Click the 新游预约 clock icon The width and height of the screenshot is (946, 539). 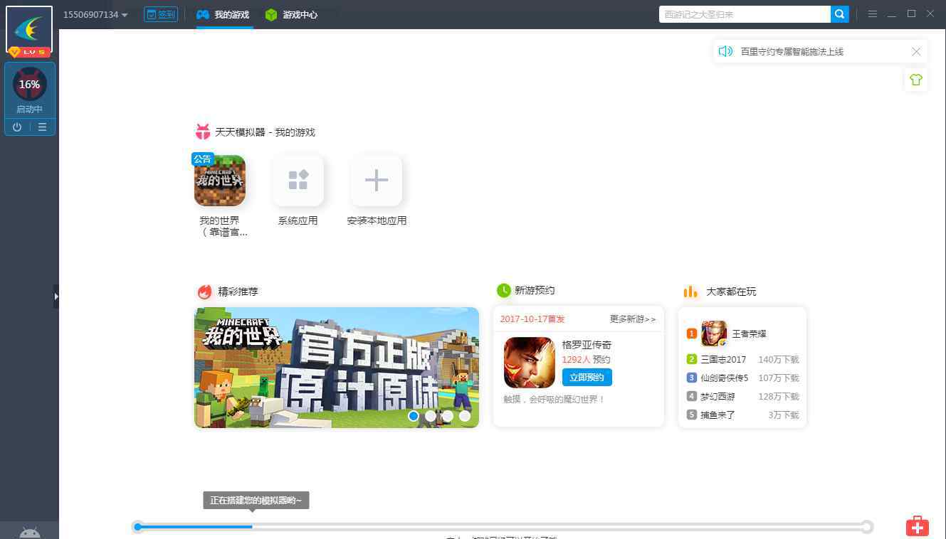[503, 290]
